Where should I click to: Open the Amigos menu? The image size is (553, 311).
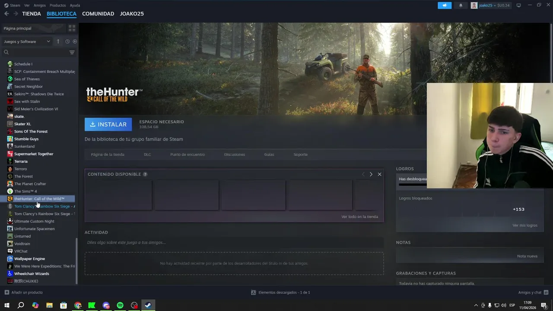39,5
